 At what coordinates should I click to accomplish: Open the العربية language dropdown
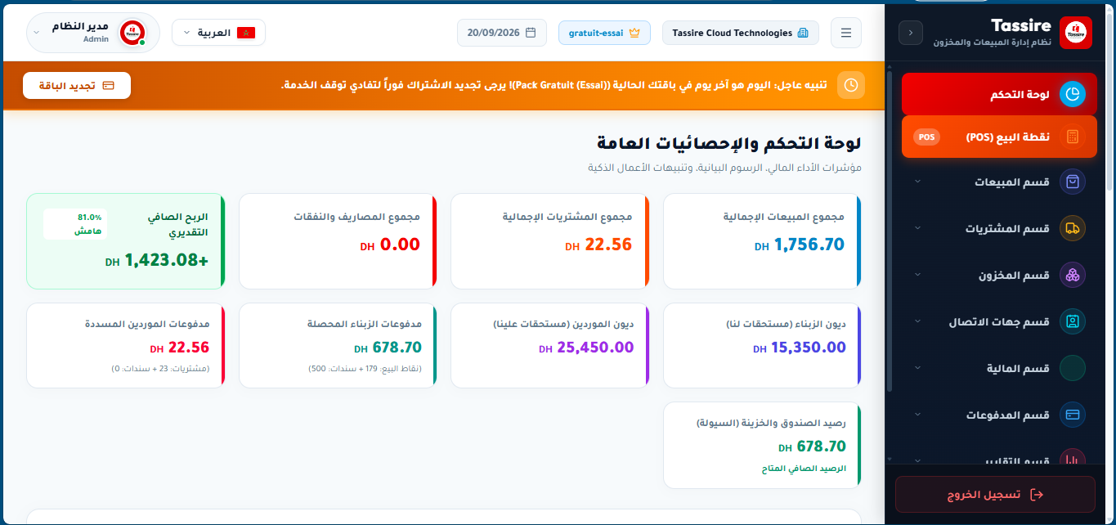(x=219, y=33)
